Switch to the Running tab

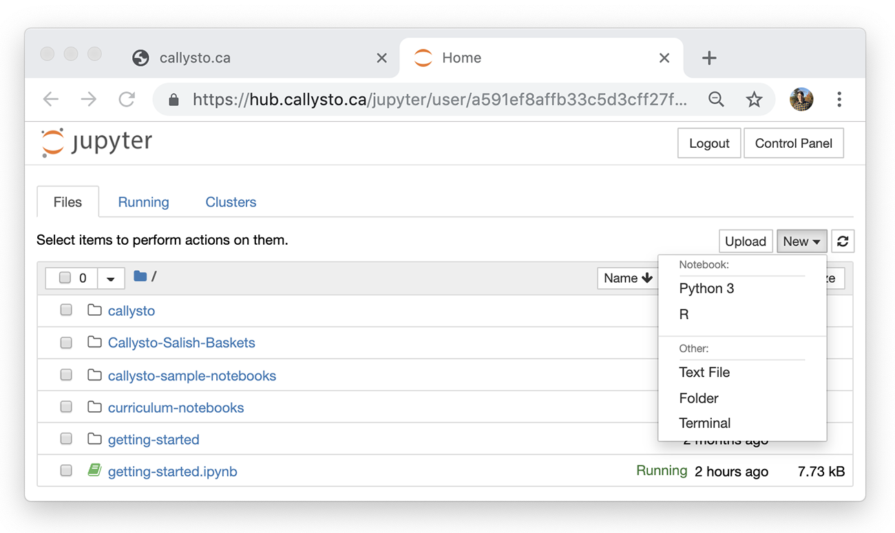point(143,202)
